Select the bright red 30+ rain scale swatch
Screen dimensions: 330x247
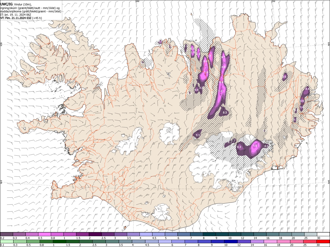coord(323,241)
